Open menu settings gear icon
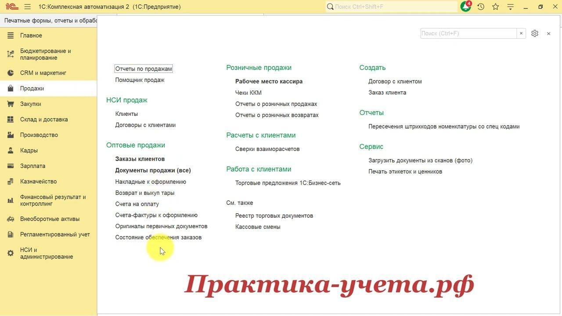 [x=534, y=33]
